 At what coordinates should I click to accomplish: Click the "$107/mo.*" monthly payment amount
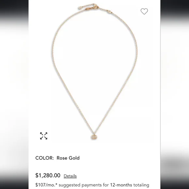click(46, 185)
